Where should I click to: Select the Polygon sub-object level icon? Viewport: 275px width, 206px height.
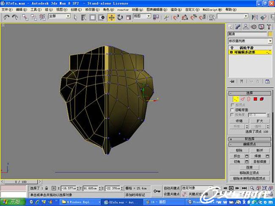pos(256,99)
